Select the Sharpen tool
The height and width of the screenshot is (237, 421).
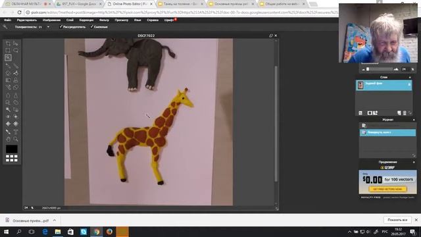[x=16, y=95]
